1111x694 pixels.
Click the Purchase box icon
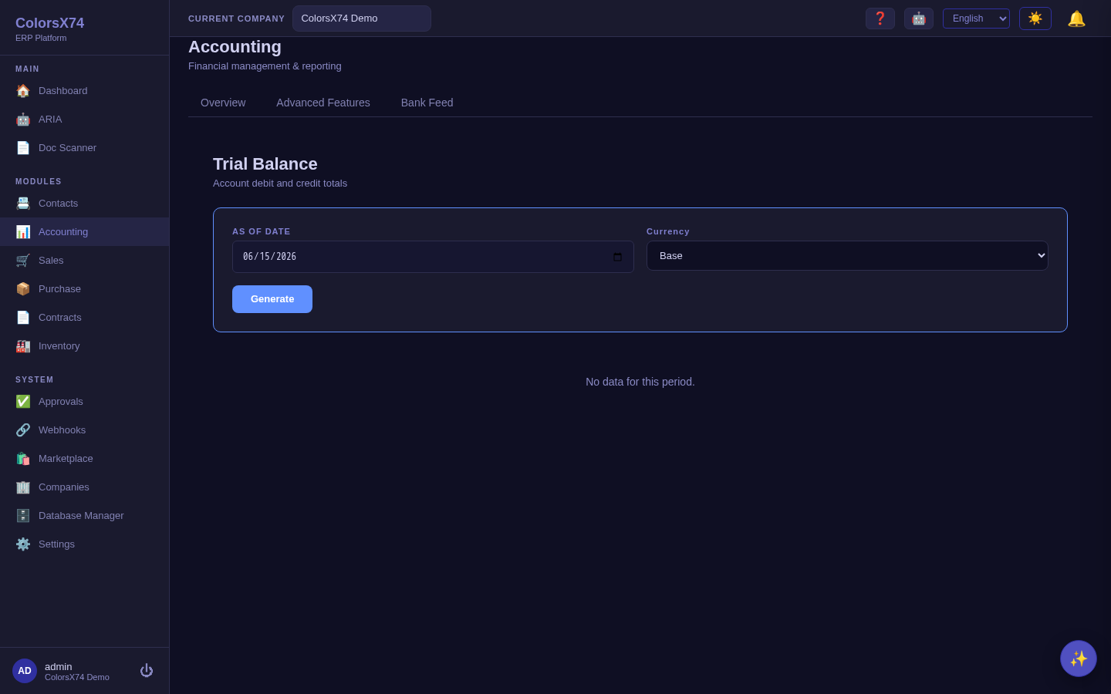[23, 289]
